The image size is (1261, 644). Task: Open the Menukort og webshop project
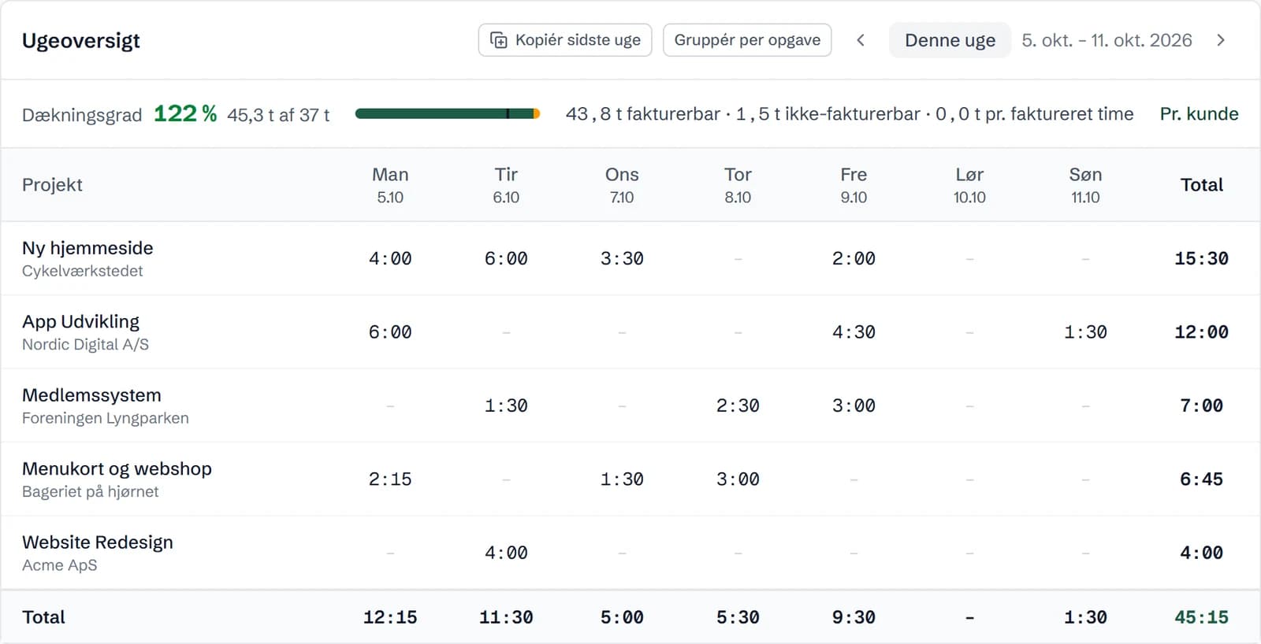pos(117,468)
